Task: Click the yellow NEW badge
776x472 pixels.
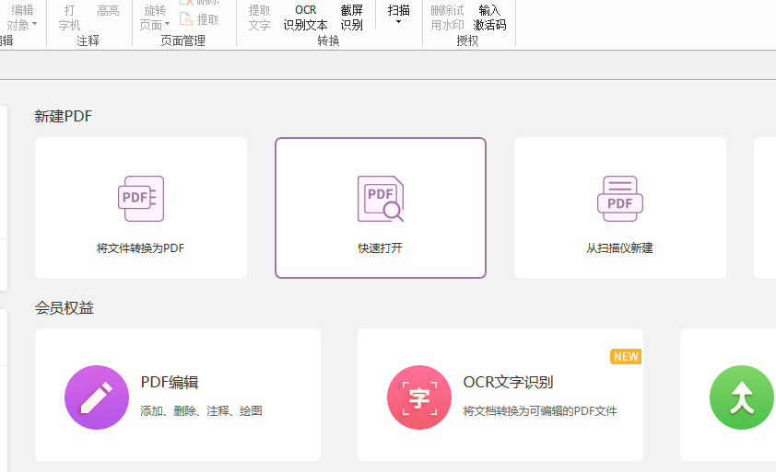Action: pyautogui.click(x=626, y=357)
